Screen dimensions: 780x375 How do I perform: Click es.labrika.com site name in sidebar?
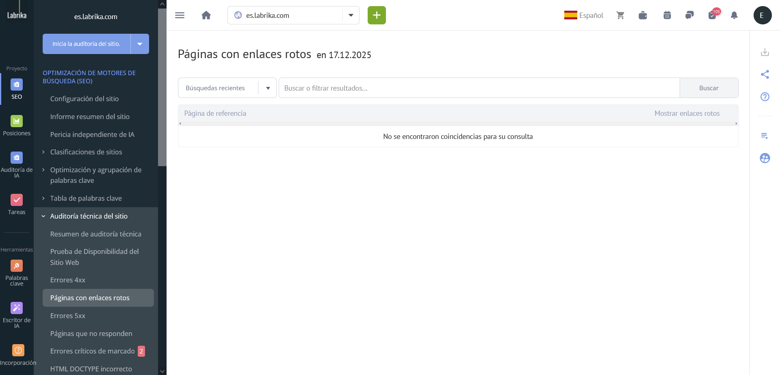click(x=96, y=17)
